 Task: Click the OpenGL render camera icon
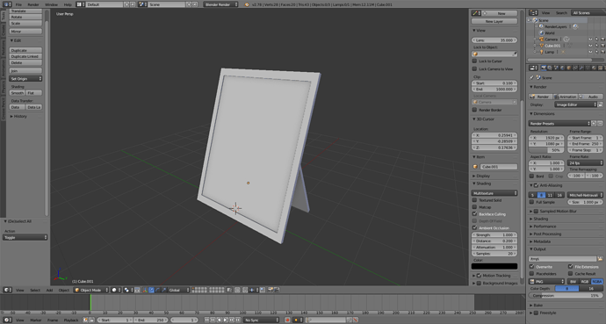pyautogui.click(x=271, y=290)
